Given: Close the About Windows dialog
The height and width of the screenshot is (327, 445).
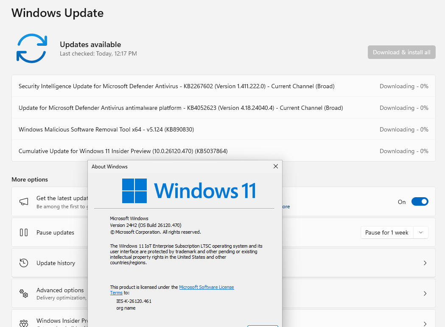Looking at the screenshot, I should click(276, 166).
